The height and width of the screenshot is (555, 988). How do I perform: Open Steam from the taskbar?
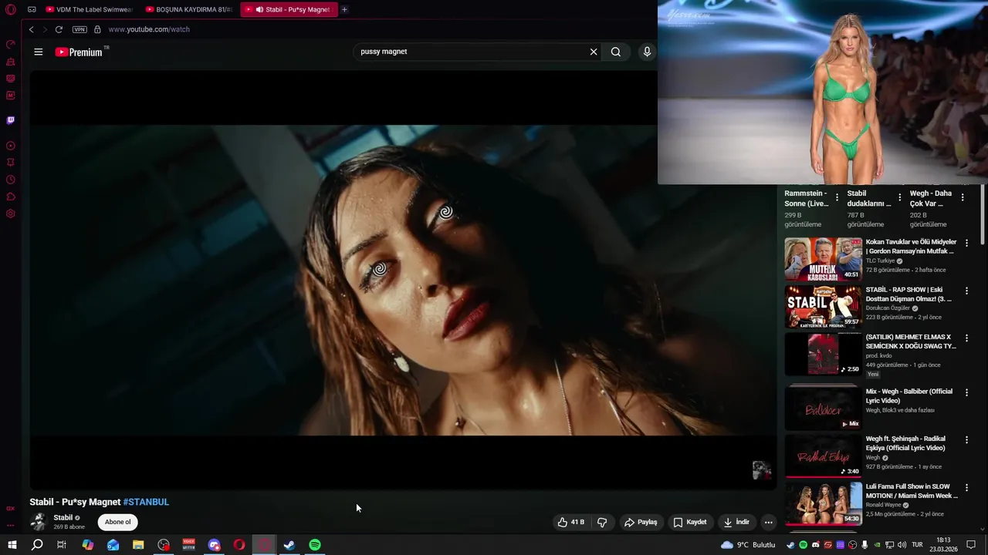click(289, 545)
